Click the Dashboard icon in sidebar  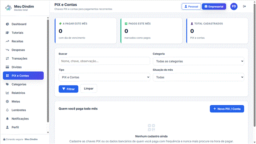click(7, 24)
